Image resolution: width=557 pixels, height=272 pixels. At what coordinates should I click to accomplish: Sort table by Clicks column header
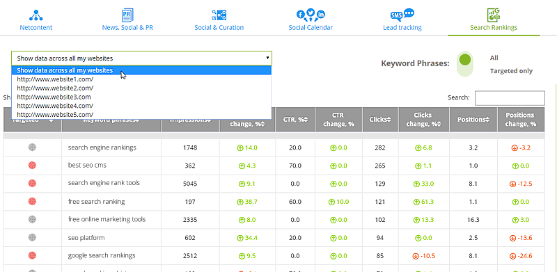380,120
